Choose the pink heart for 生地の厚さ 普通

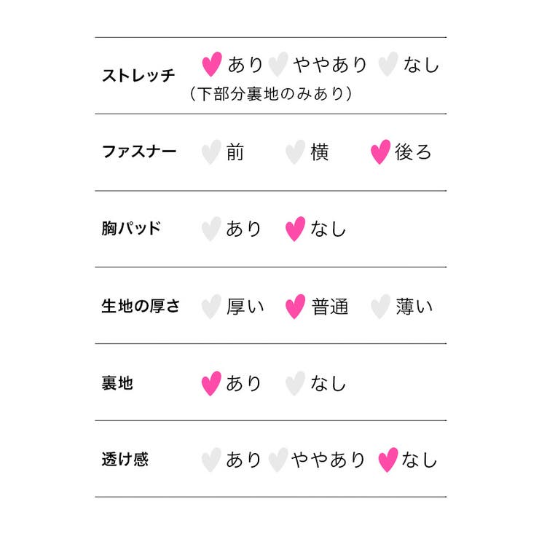coord(295,307)
